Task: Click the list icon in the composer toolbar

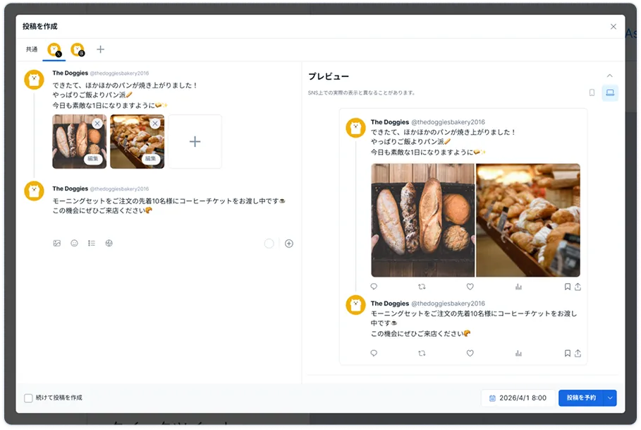Action: coord(92,243)
